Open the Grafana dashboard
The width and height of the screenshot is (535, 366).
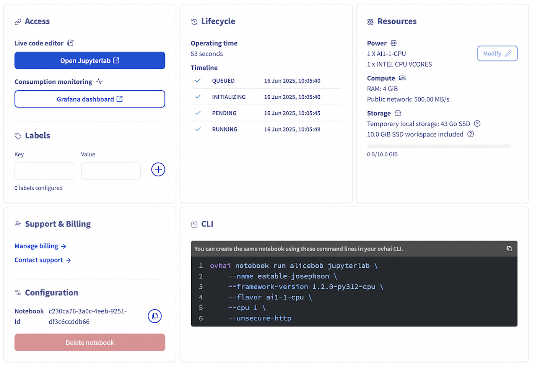coord(89,99)
